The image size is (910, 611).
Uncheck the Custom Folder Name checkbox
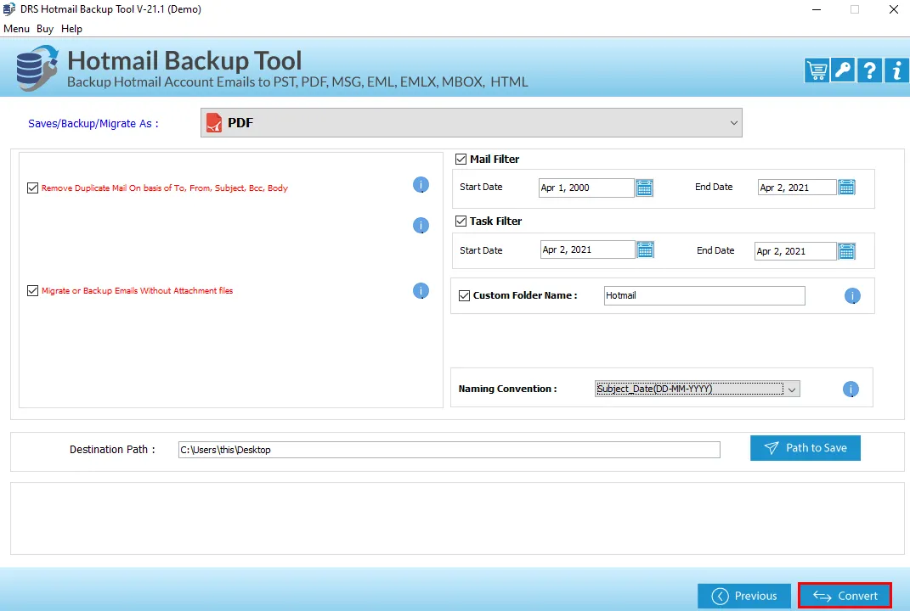464,295
